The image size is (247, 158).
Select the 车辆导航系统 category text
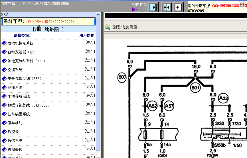pyautogui.click(x=19, y=96)
